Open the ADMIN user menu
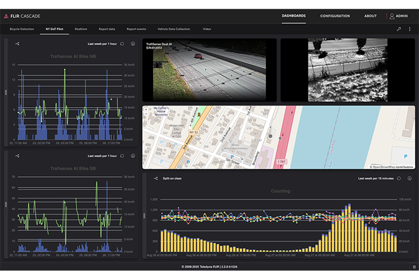Image resolution: width=419 pixels, height=279 pixels. 399,16
